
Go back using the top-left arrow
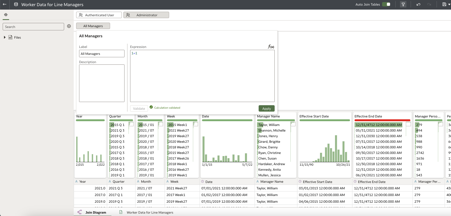[x=5, y=5]
